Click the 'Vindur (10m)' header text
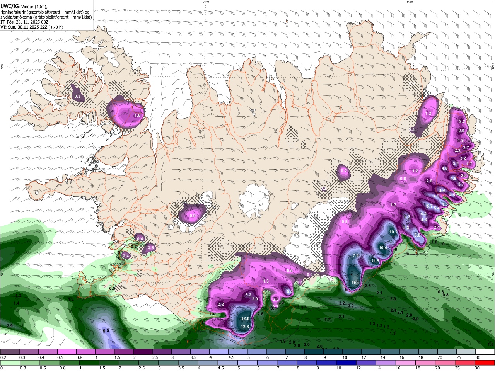Viewport: 495px width, 371px height. (x=34, y=6)
